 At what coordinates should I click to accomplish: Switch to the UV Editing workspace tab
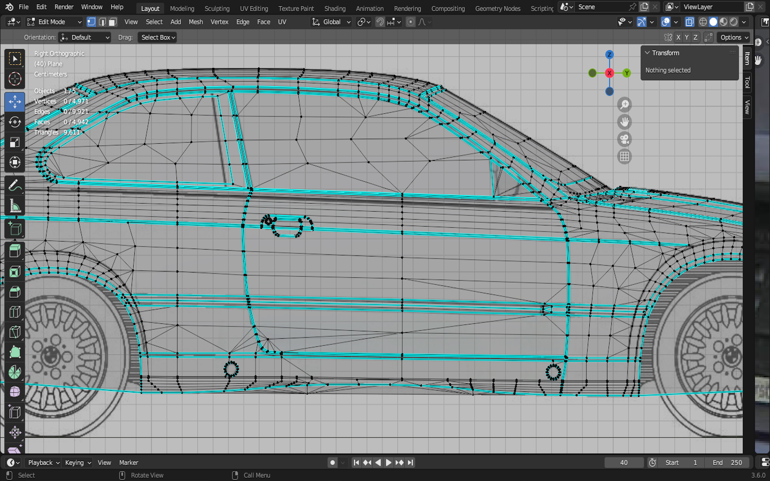(x=253, y=9)
